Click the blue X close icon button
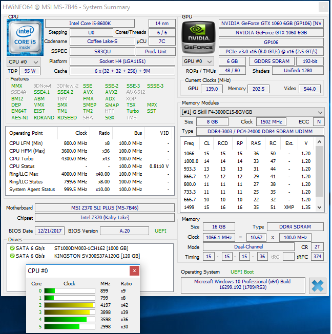 [318, 286]
